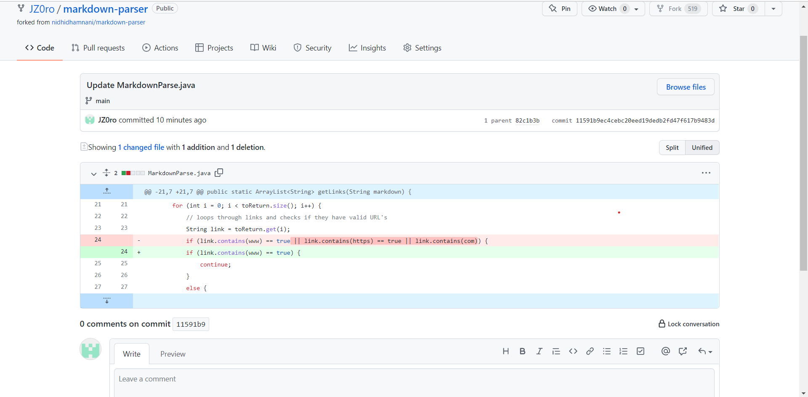
Task: Switch diff to Unified view
Action: pos(702,148)
